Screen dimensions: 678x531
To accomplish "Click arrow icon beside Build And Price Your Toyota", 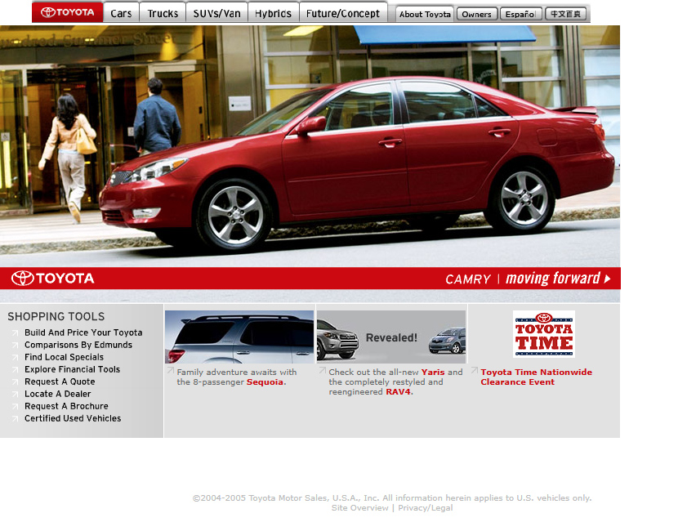I will click(x=16, y=333).
